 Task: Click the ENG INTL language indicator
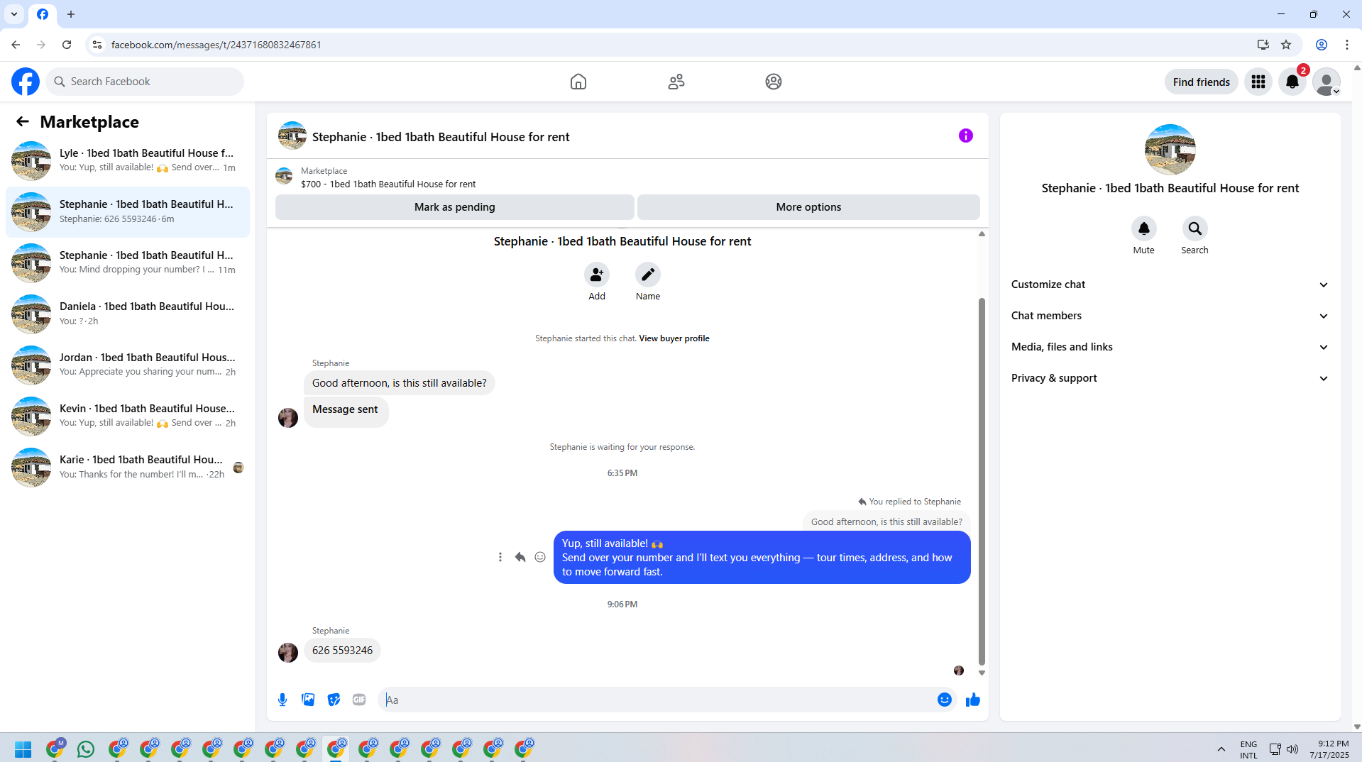(x=1248, y=749)
